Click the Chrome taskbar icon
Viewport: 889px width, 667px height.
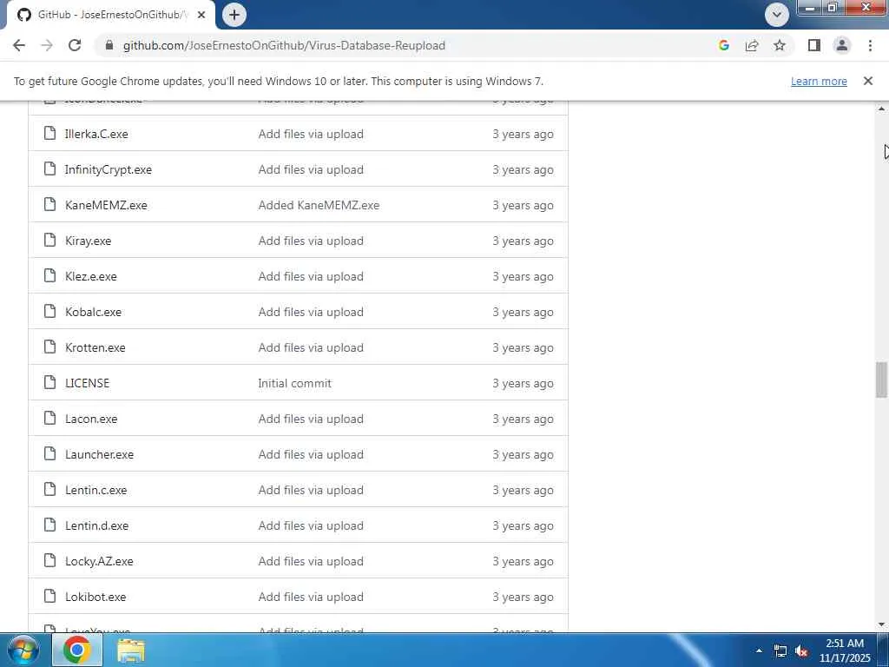tap(77, 650)
